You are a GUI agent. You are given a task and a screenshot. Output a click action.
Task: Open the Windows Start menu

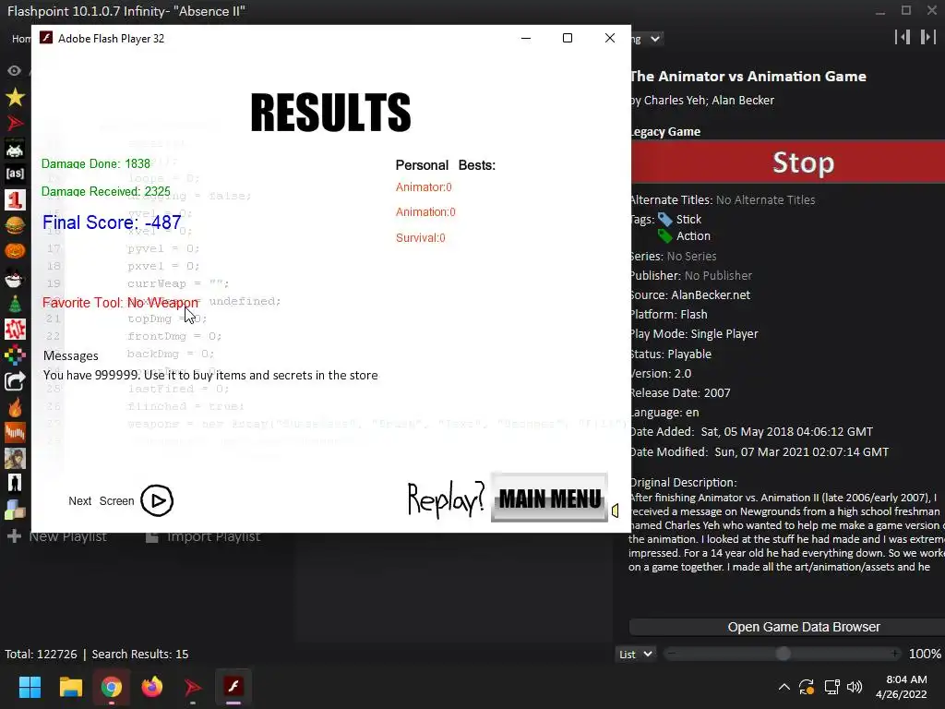click(30, 687)
